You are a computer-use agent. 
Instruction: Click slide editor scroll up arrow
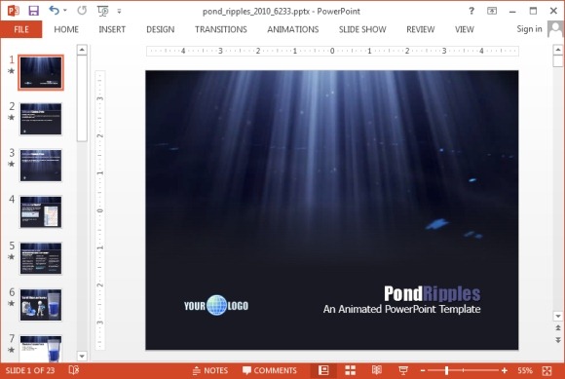point(558,50)
